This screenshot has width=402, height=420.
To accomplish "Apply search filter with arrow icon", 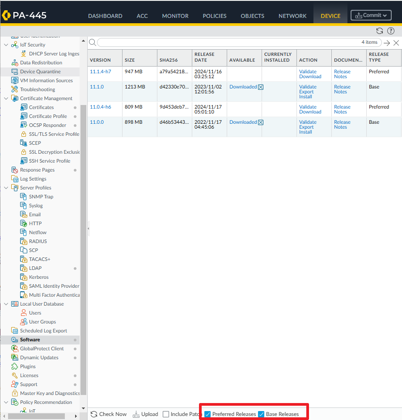I will 387,43.
